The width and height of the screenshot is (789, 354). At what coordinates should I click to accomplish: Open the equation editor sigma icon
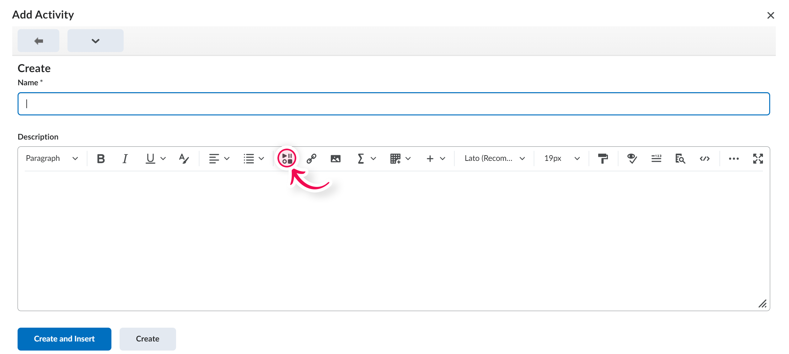pyautogui.click(x=360, y=158)
